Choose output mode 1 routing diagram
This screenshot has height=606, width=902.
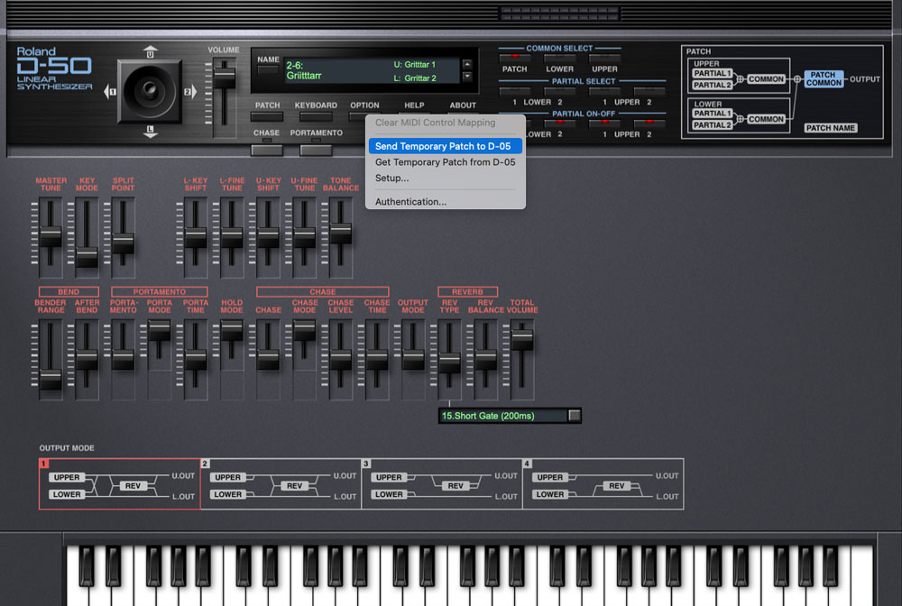(x=120, y=484)
